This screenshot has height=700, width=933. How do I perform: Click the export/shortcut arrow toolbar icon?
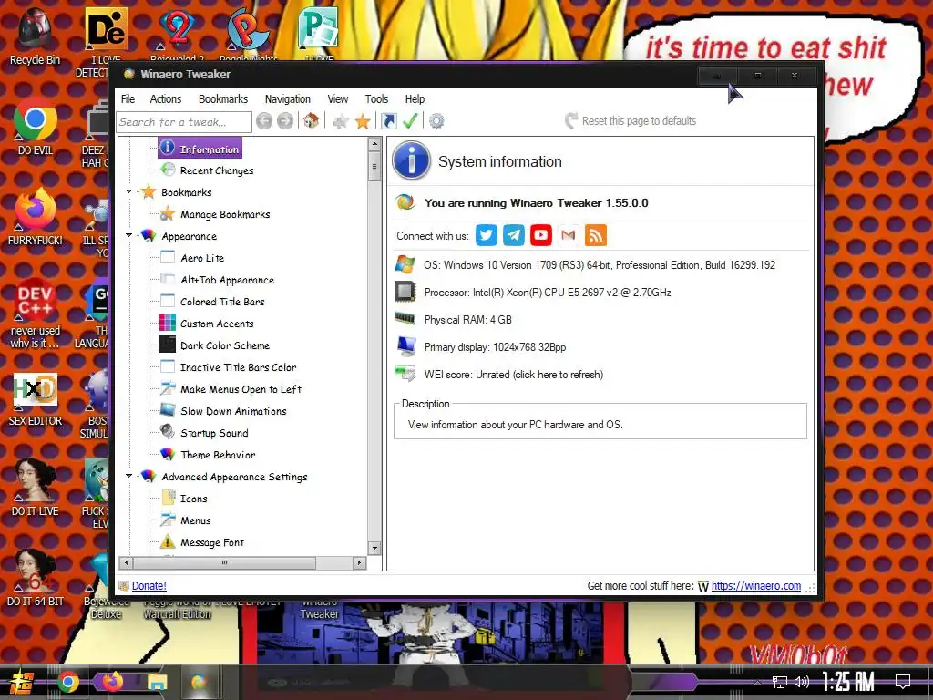[388, 121]
